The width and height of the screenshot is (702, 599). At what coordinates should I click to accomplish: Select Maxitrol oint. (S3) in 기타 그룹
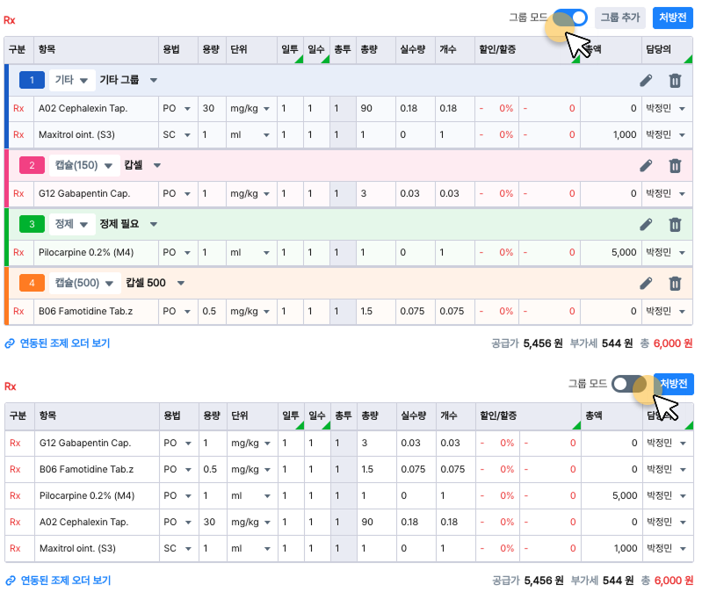pos(76,134)
